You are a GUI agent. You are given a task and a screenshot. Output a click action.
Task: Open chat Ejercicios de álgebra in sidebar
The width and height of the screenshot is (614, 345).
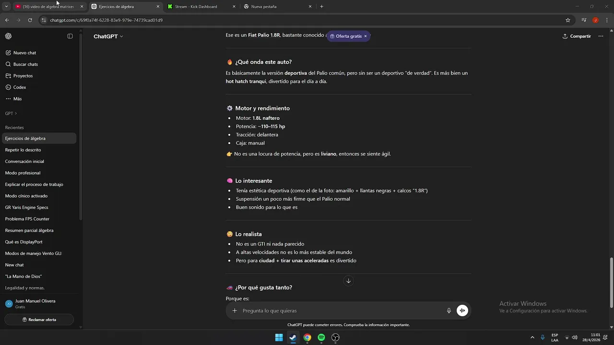pyautogui.click(x=38, y=138)
